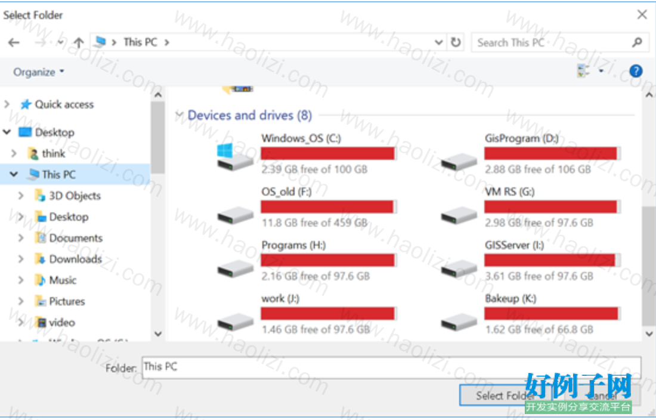656x420 pixels.
Task: Select the think user folder
Action: coord(53,153)
